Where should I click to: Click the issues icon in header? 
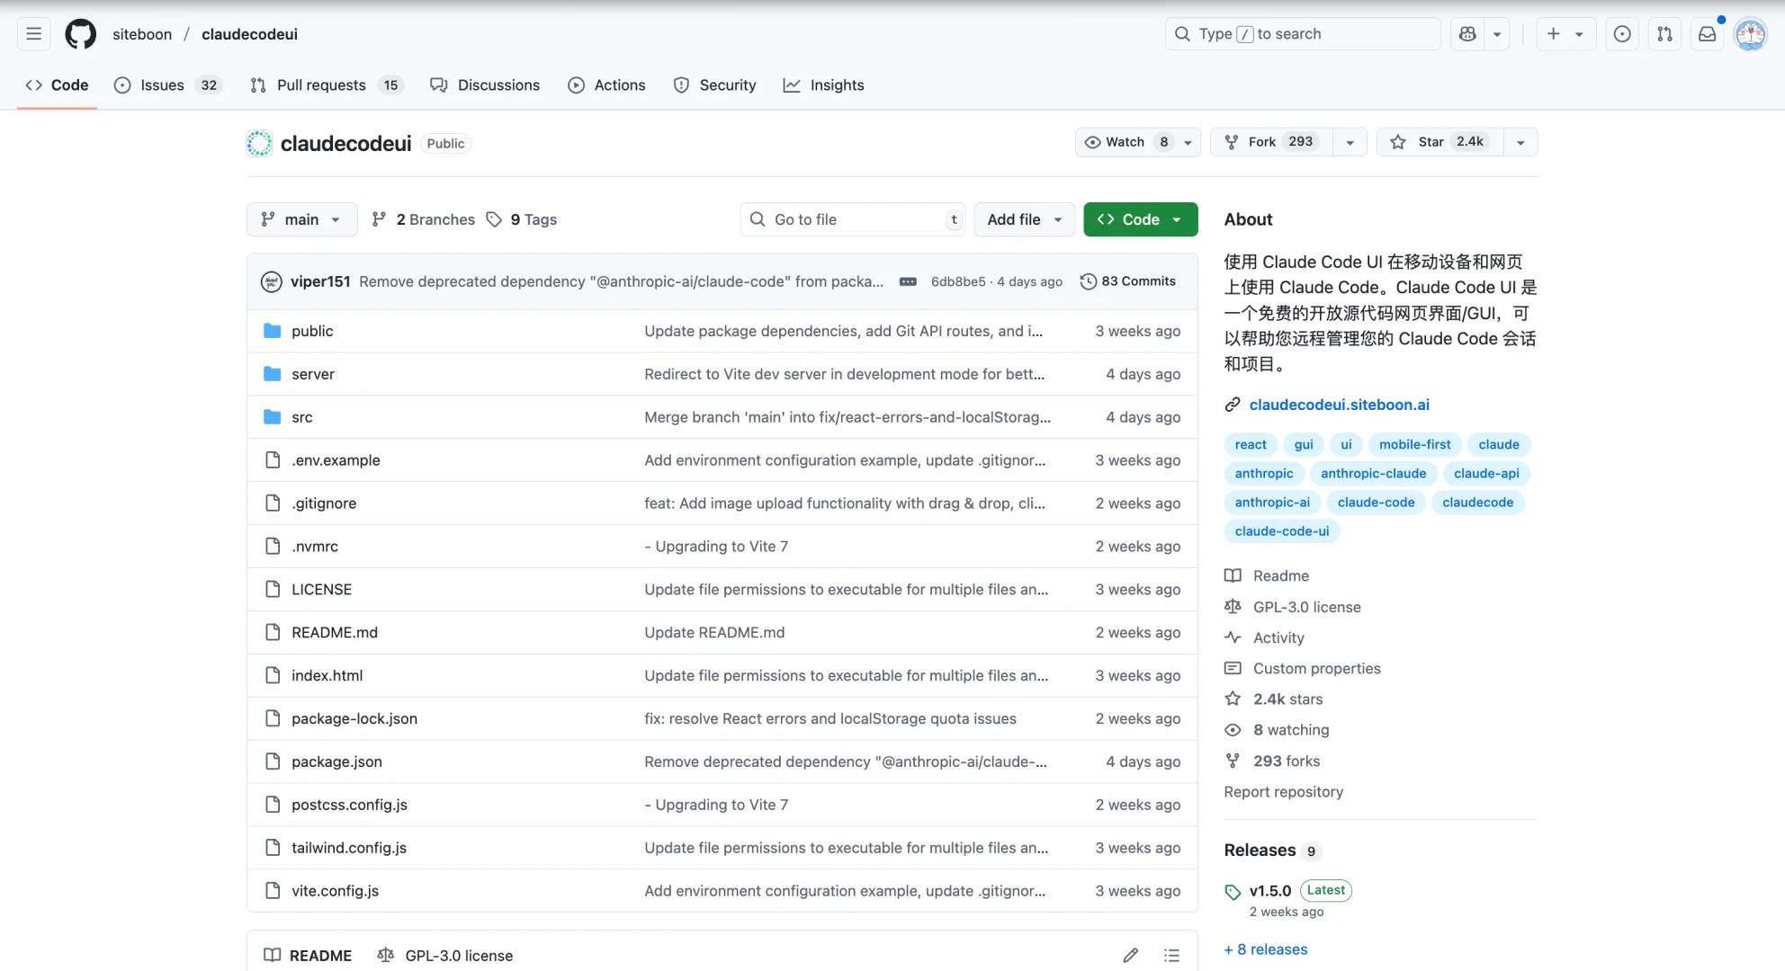pos(1622,34)
